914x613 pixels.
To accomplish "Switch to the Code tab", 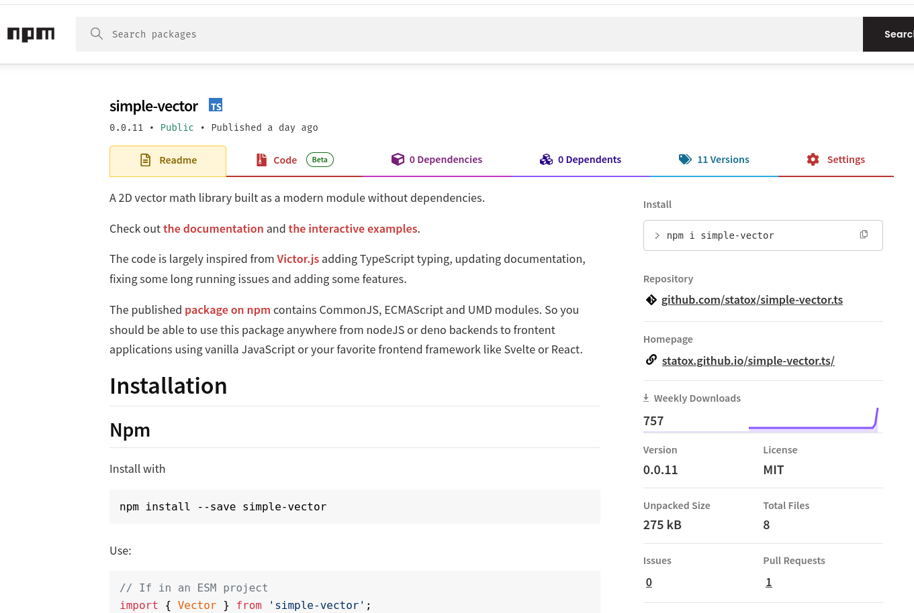I will [294, 160].
